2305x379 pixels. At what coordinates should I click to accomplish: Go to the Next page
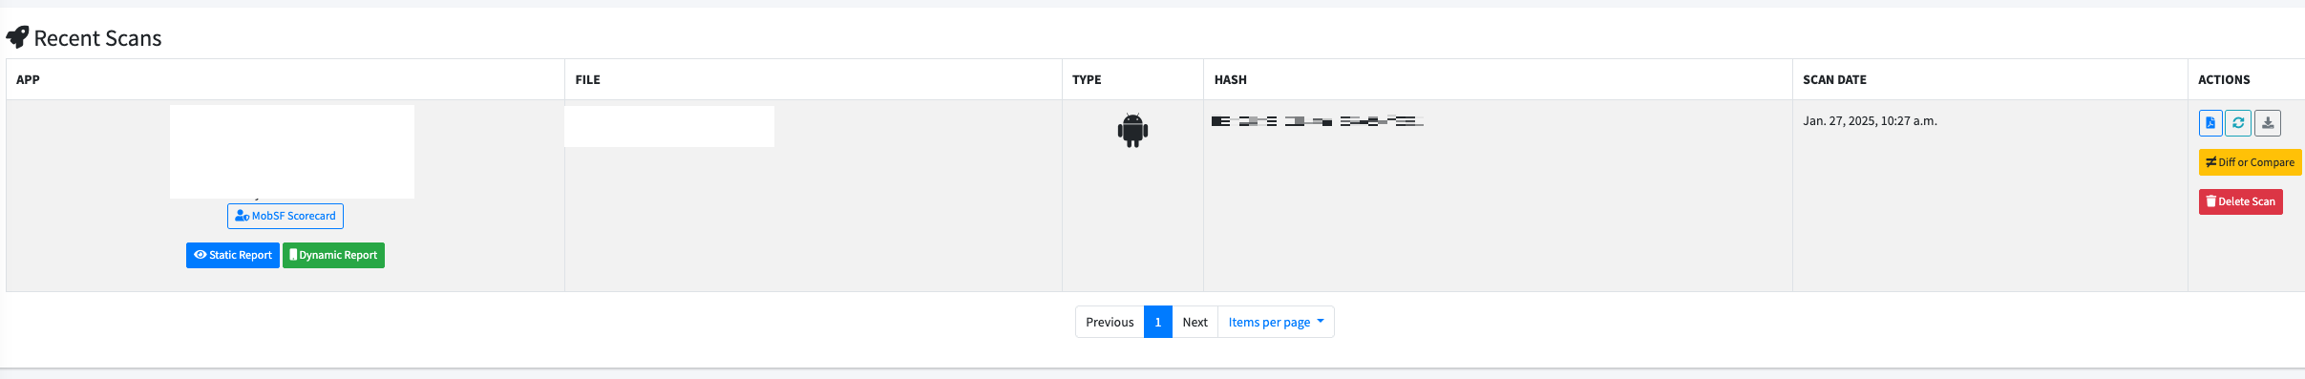tap(1195, 322)
